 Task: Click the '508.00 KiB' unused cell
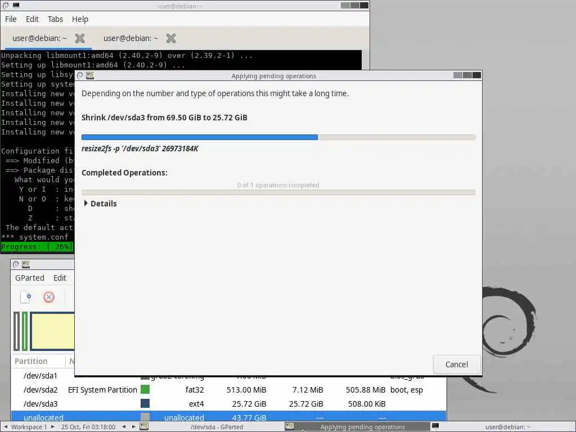click(367, 404)
